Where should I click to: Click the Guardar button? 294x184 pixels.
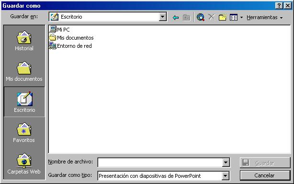pyautogui.click(x=265, y=163)
